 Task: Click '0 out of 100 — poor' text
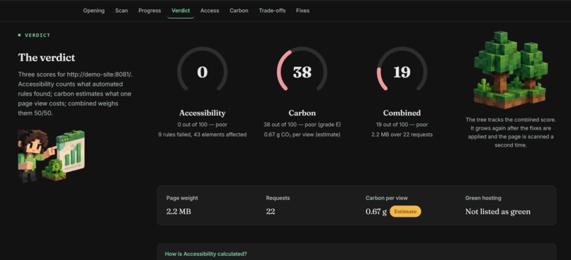tap(202, 125)
